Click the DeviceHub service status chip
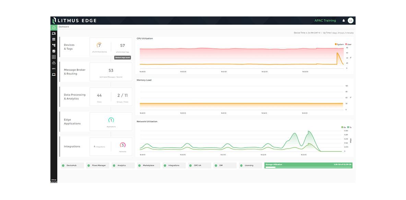Viewport: 406px width, 200px height. pos(73,165)
